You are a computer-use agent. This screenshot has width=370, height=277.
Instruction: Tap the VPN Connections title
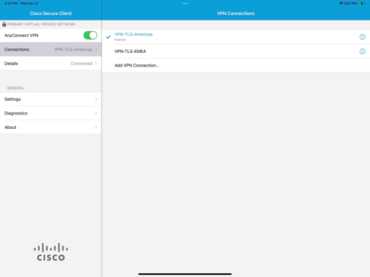coord(236,13)
